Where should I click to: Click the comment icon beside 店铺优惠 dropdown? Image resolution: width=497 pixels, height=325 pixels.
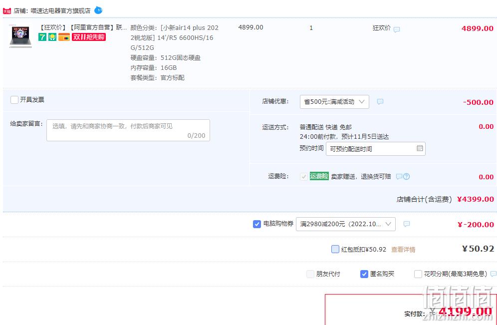(380, 101)
